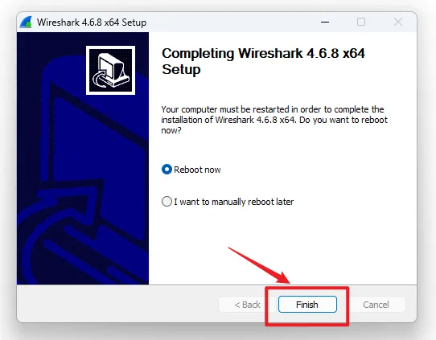Cancel the Wireshark installation

point(376,305)
